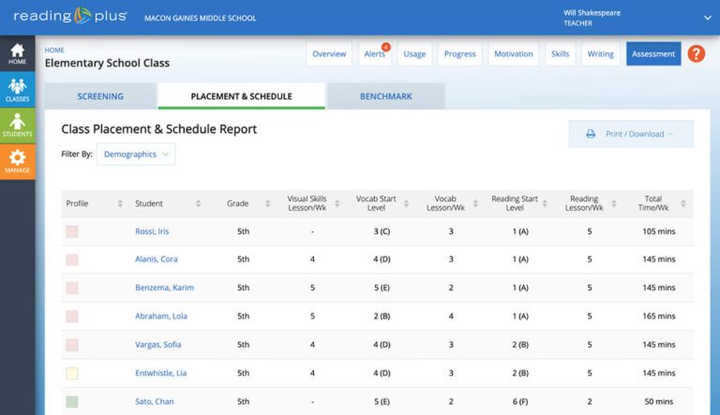Select the Students sidebar icon
The height and width of the screenshot is (415, 720).
(x=17, y=126)
